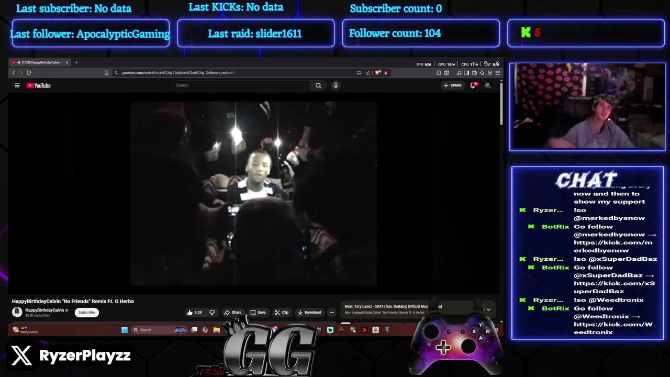Viewport: 670px width, 377px height.
Task: Click the video player showing No Friends Remix
Action: [x=253, y=194]
